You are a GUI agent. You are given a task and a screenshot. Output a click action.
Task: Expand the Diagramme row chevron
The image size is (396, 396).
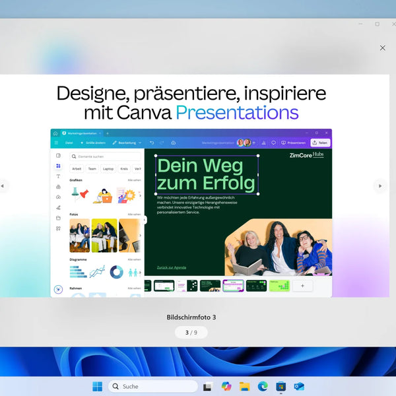[x=140, y=272]
